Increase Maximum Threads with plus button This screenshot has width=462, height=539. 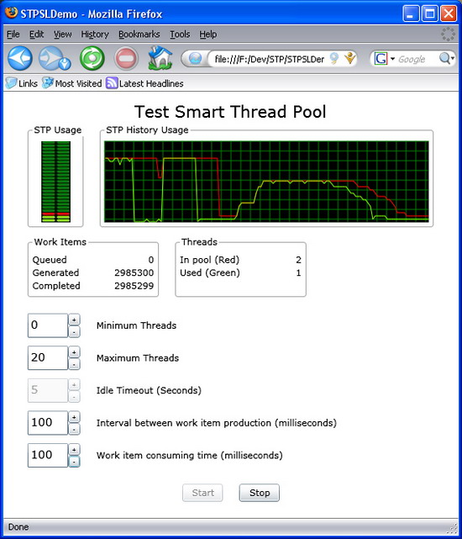click(x=74, y=352)
